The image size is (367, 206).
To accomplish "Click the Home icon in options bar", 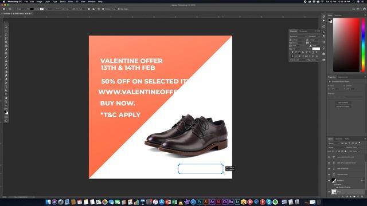I will click(4, 9).
